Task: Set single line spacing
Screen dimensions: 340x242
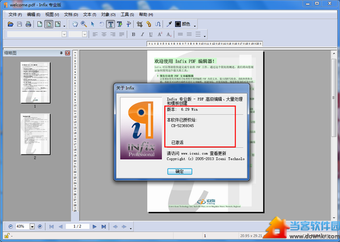Action: [180, 34]
